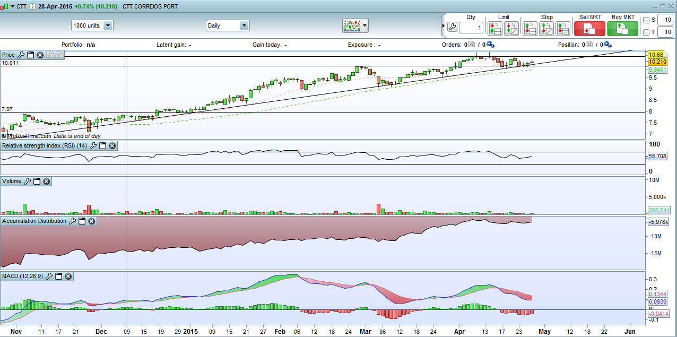
Task: Open Orders gear settings icon
Action: point(490,45)
